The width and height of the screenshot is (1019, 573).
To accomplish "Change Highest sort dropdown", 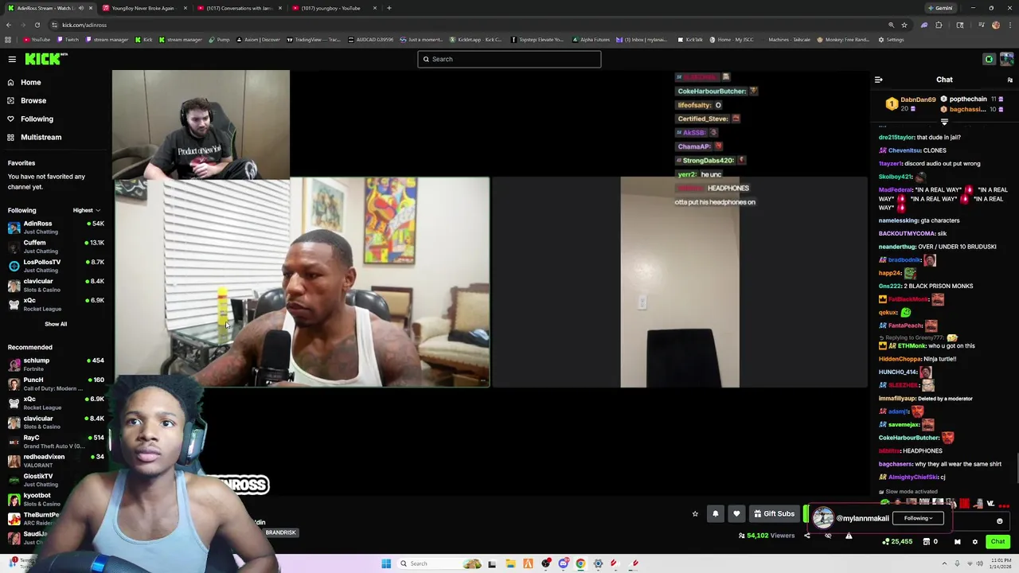I will pyautogui.click(x=86, y=210).
